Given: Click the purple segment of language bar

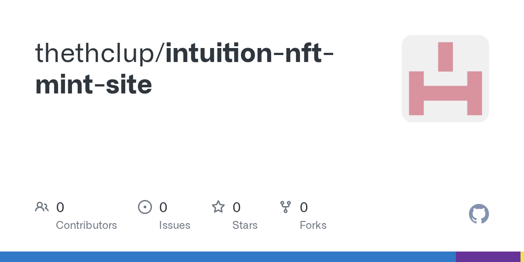Looking at the screenshot, I should pos(488,257).
